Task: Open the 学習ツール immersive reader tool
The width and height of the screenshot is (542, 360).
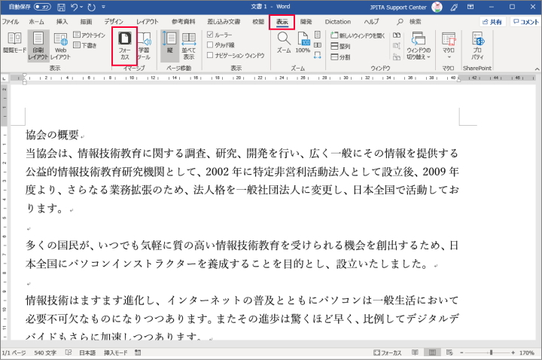Action: [144, 44]
